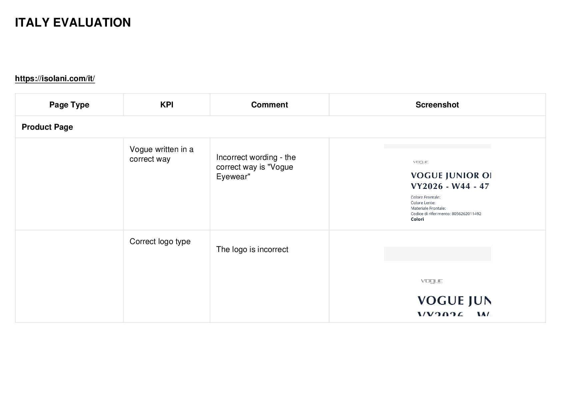Open the second product page screenshot thumbnail
The image size is (561, 396).
[x=437, y=281]
